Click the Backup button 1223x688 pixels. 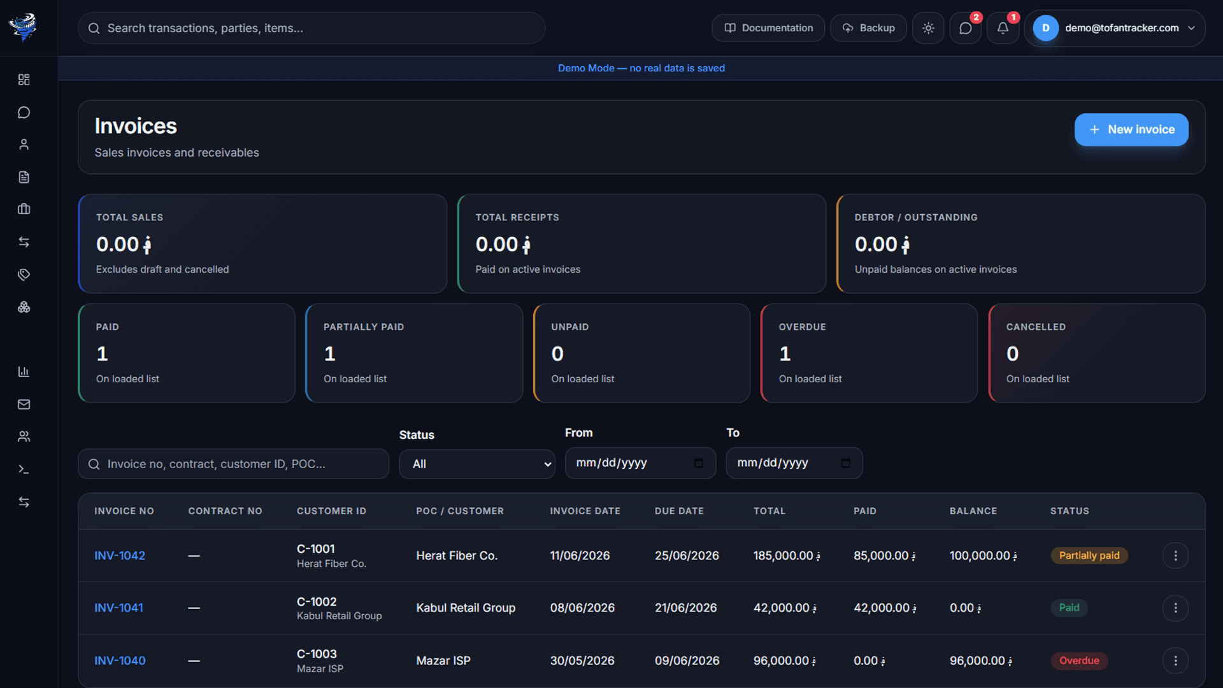coord(868,28)
